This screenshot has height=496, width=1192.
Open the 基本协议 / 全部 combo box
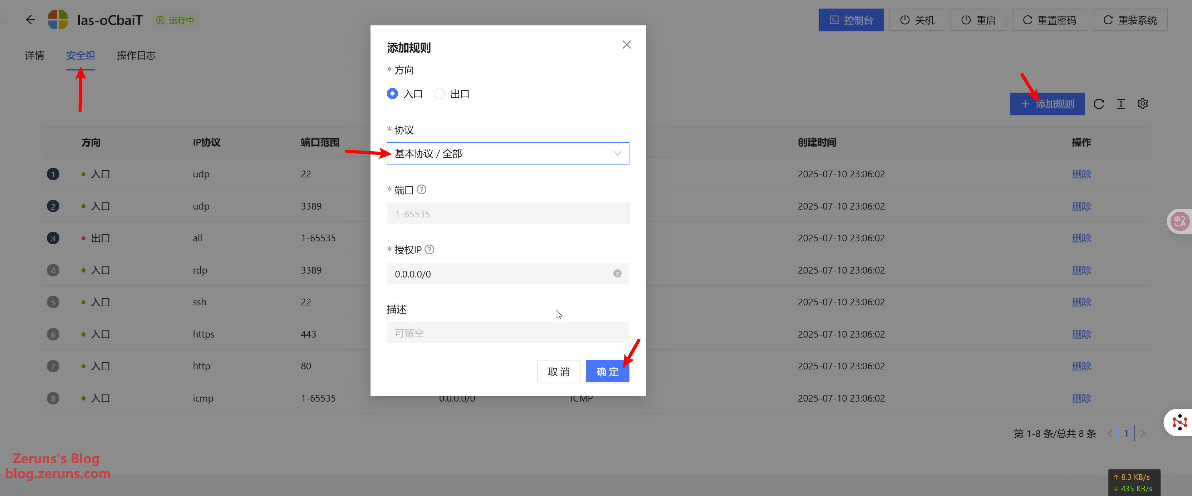(x=500, y=154)
